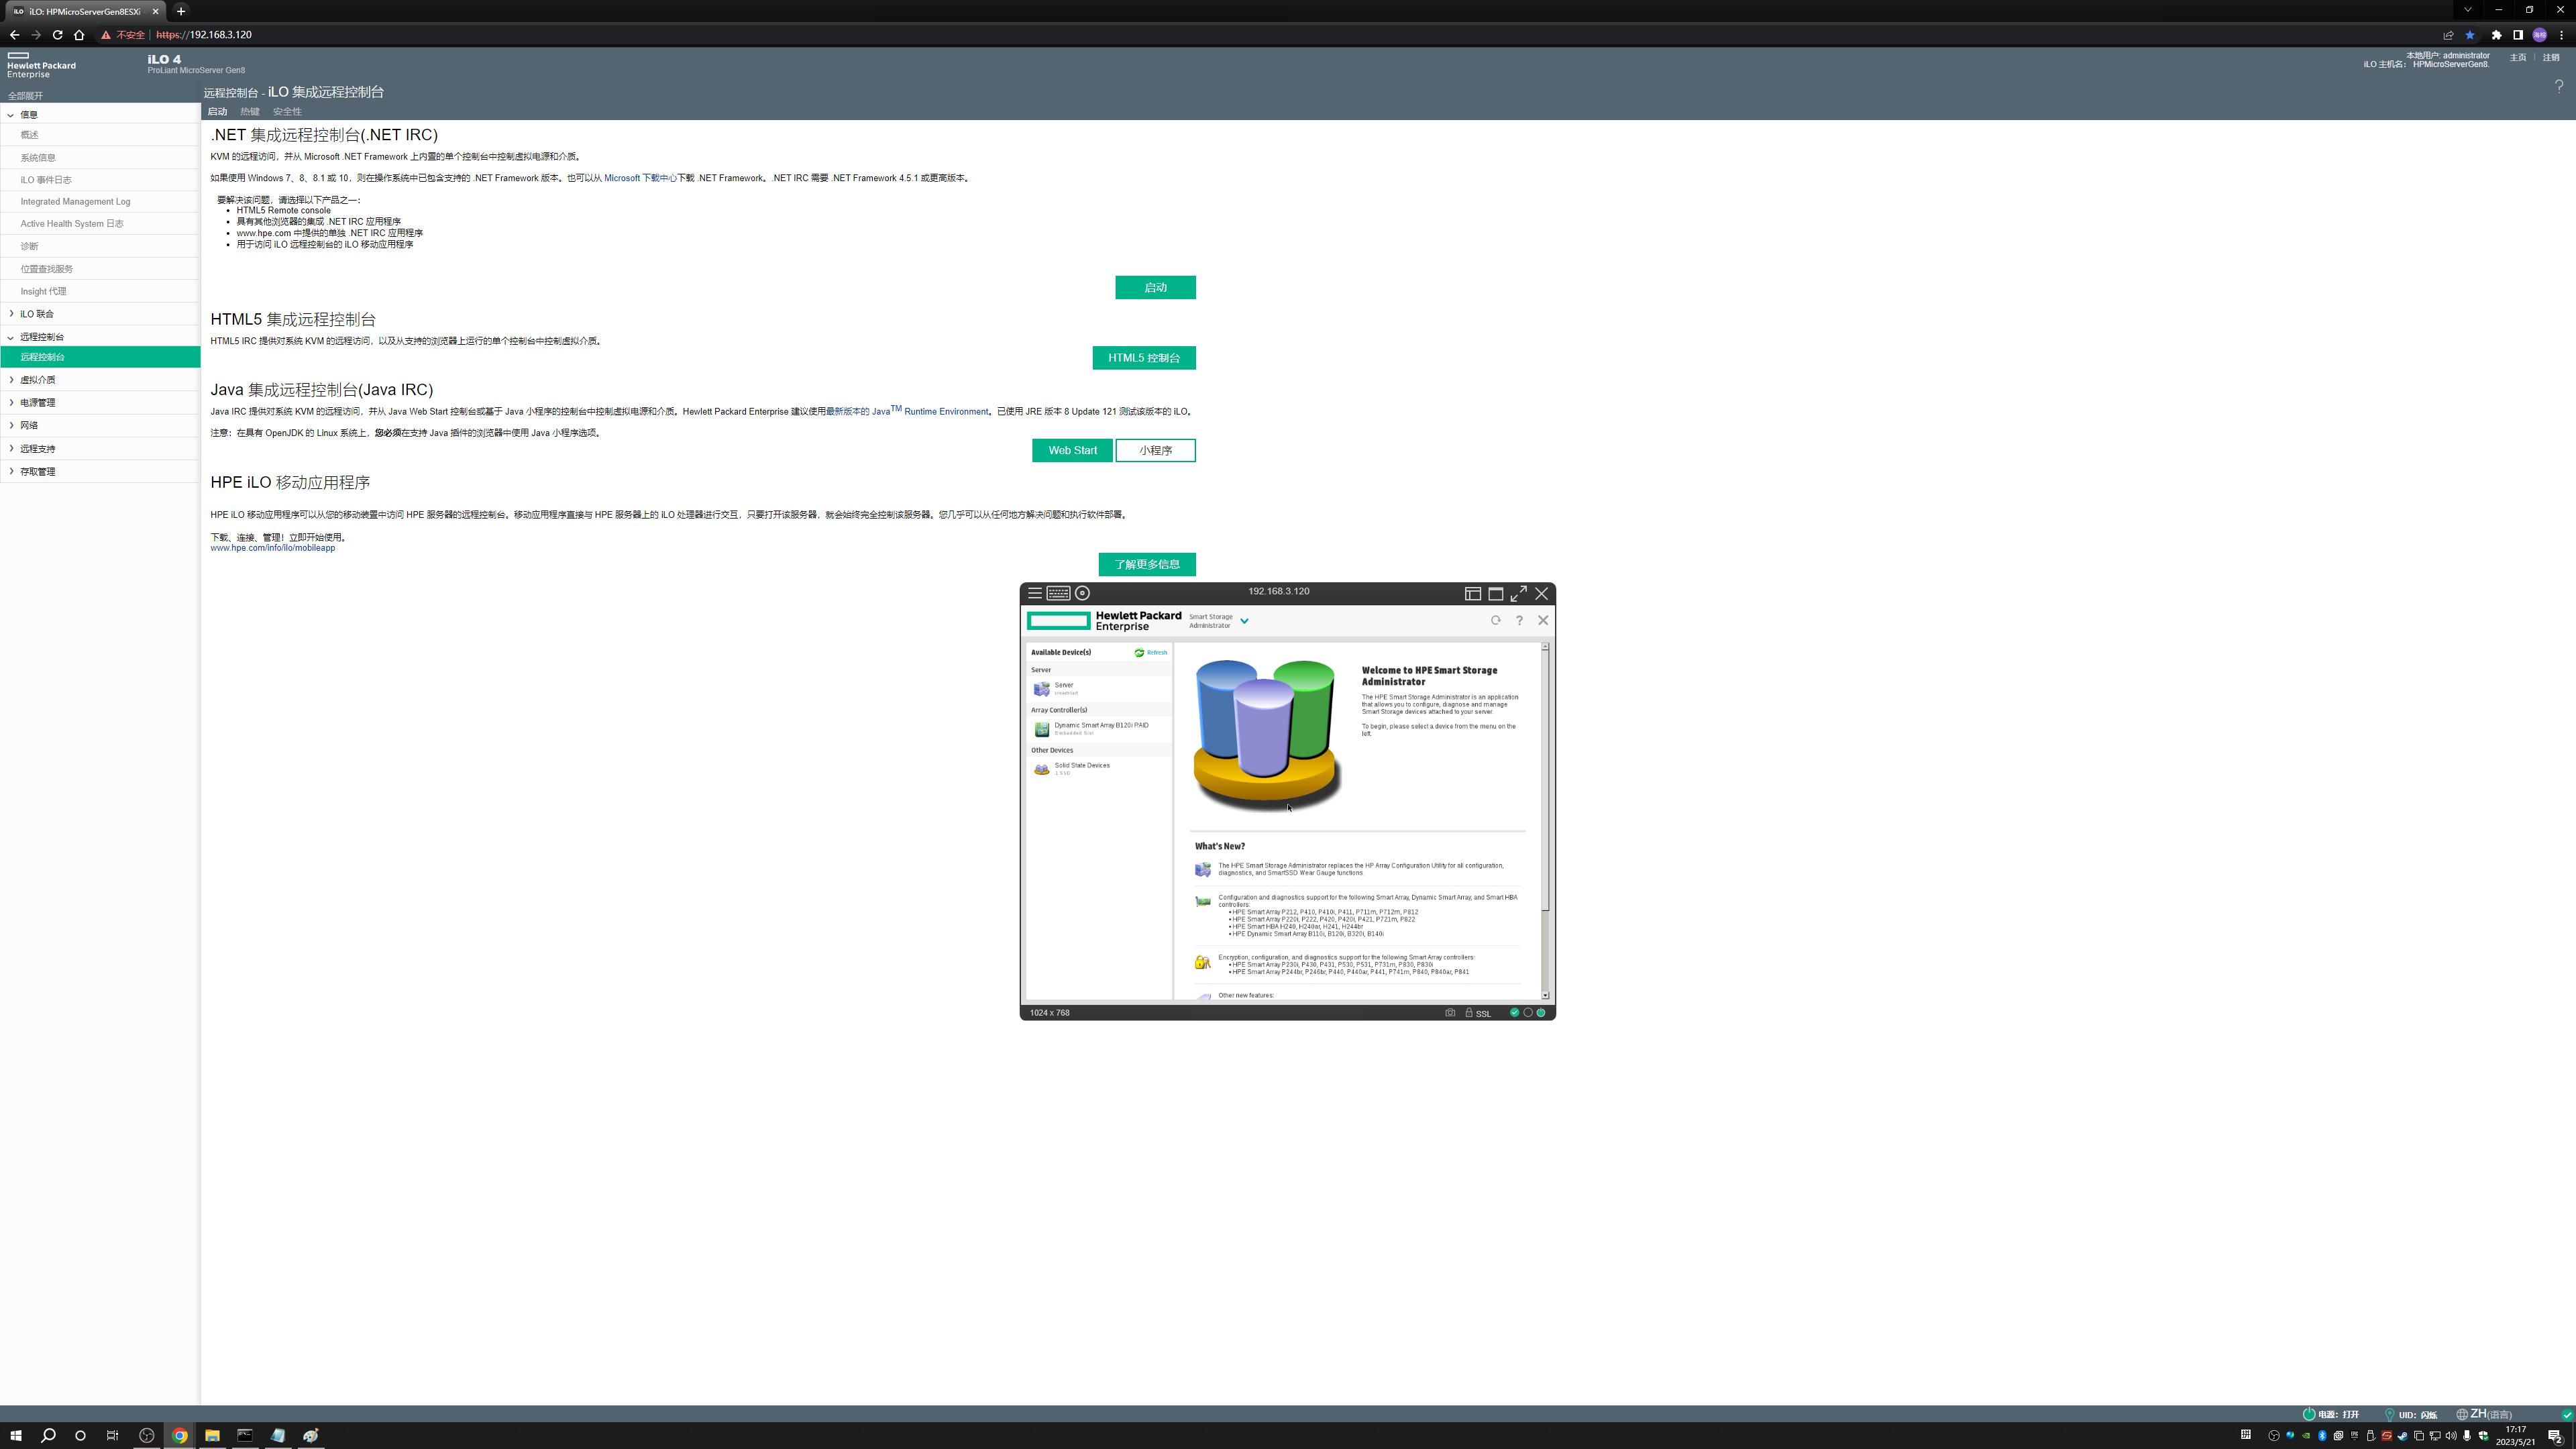This screenshot has width=2576, height=1449.
Task: Click the Smart Storage Administrator help icon
Action: click(1519, 621)
